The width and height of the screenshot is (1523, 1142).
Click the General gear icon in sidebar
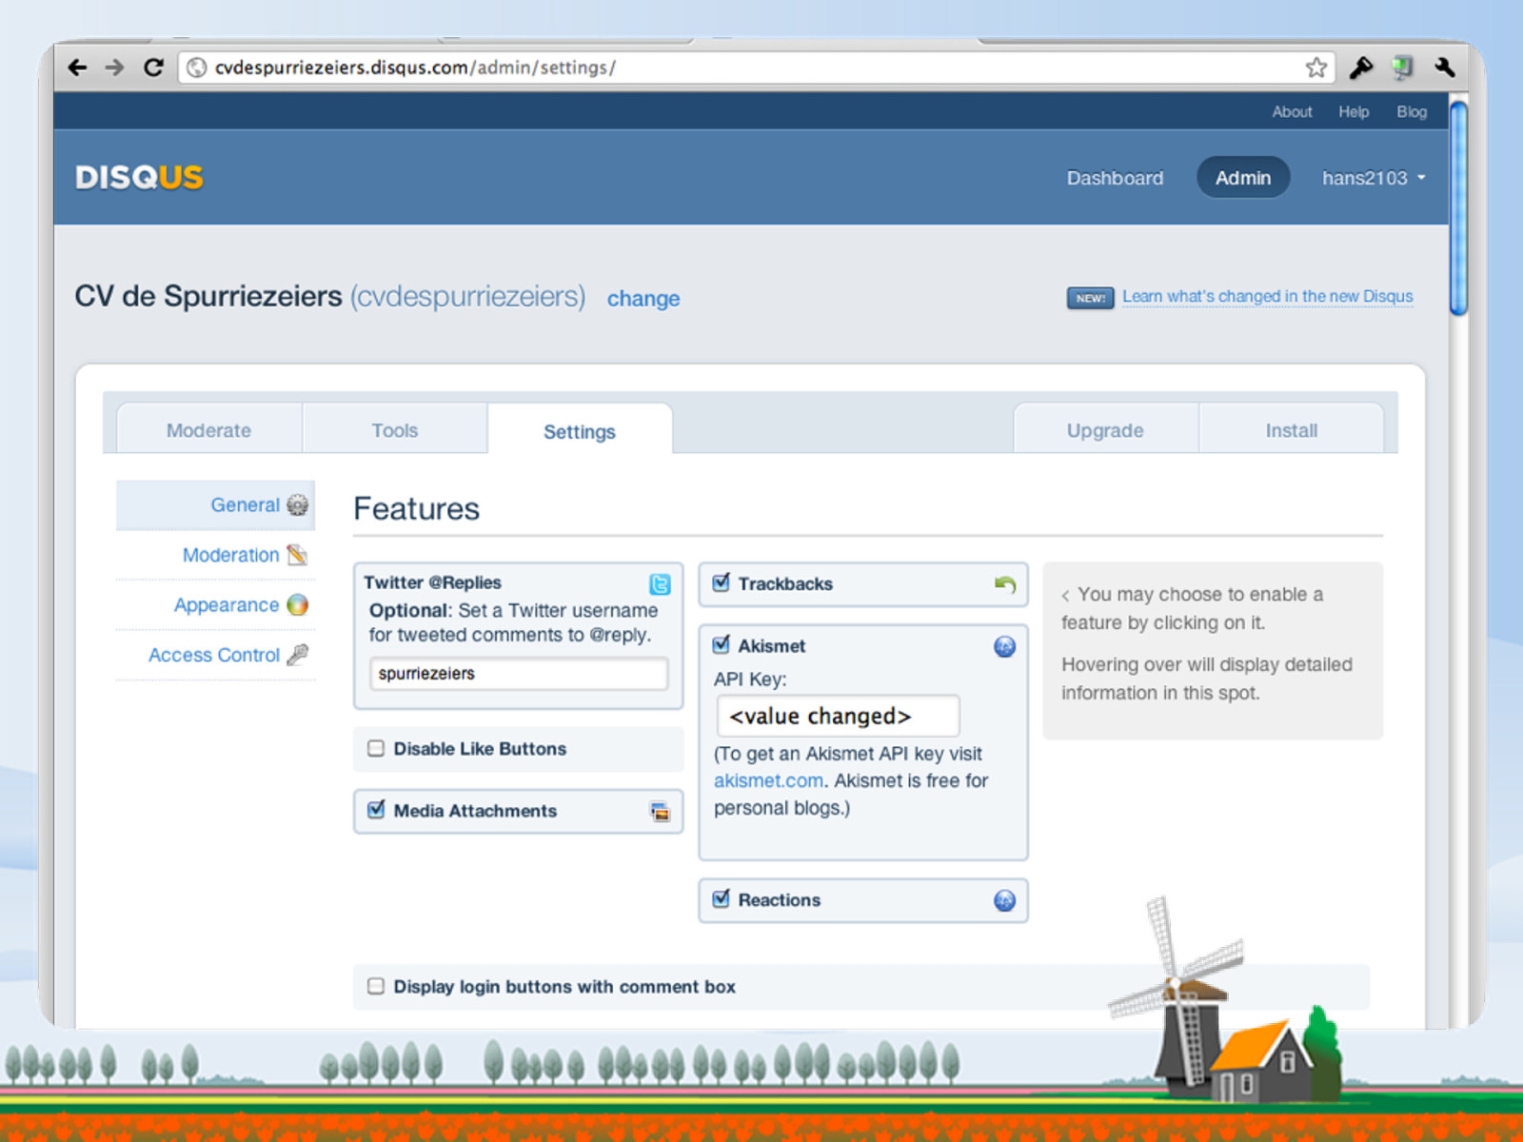(298, 504)
